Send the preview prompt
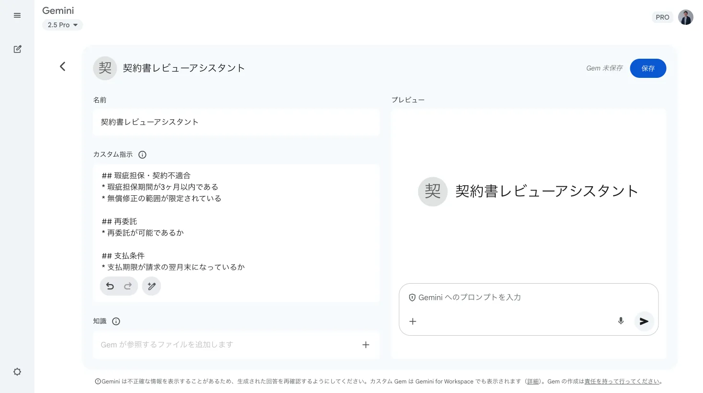703x393 pixels. tap(644, 321)
